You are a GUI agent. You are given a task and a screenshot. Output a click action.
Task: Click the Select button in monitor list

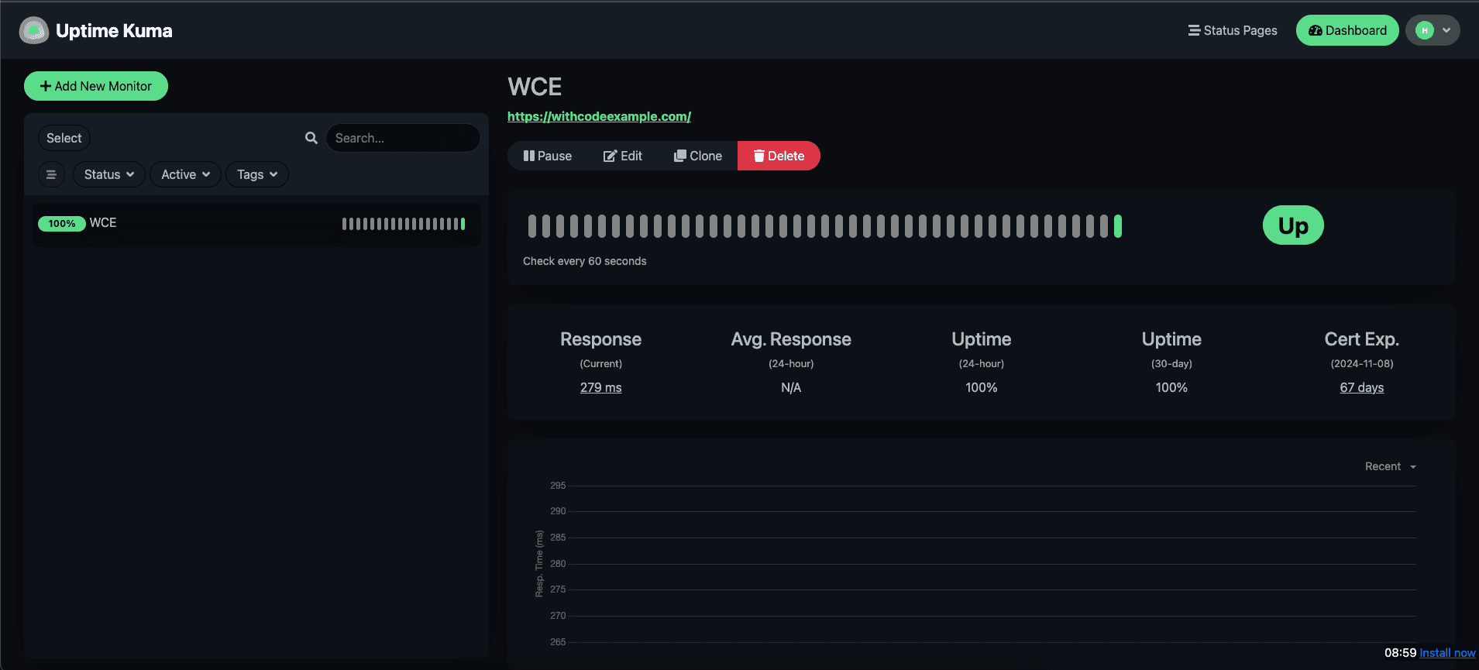pos(64,138)
